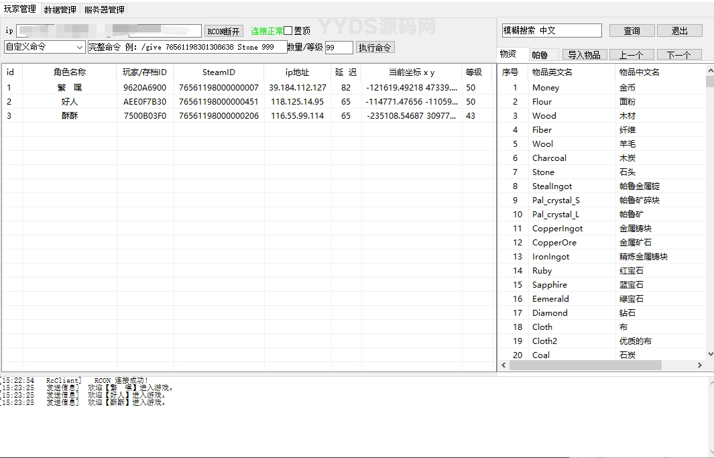Sort by the SteamID column header
Viewport: 714px width, 458px height.
[x=219, y=72]
